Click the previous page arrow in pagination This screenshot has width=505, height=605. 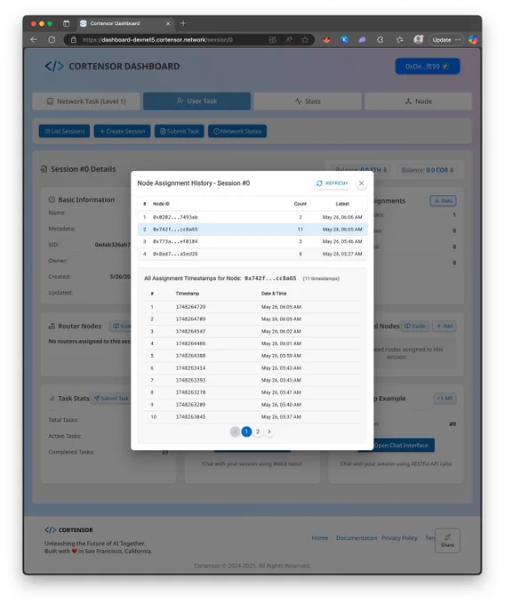pyautogui.click(x=235, y=432)
